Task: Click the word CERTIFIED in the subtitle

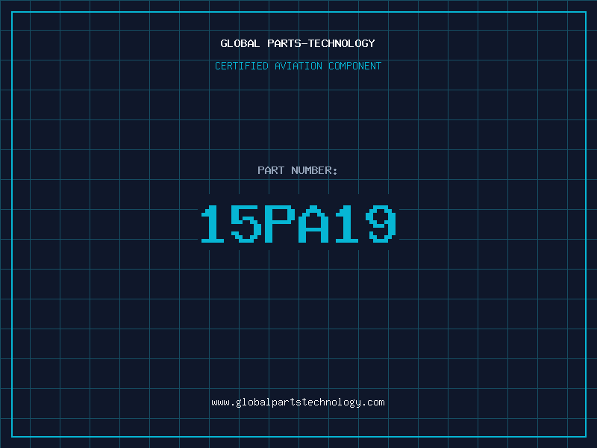Action: [x=243, y=66]
